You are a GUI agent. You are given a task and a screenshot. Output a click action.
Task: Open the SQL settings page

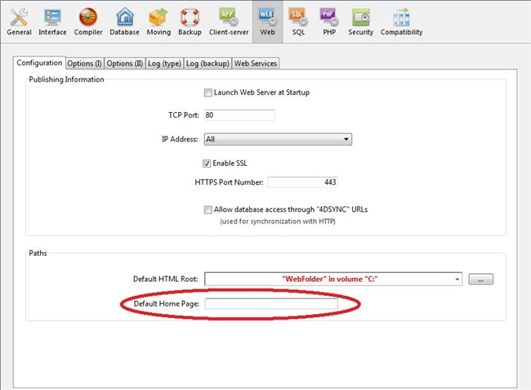pyautogui.click(x=298, y=20)
